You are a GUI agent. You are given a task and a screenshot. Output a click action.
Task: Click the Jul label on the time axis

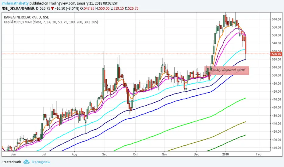44,154
